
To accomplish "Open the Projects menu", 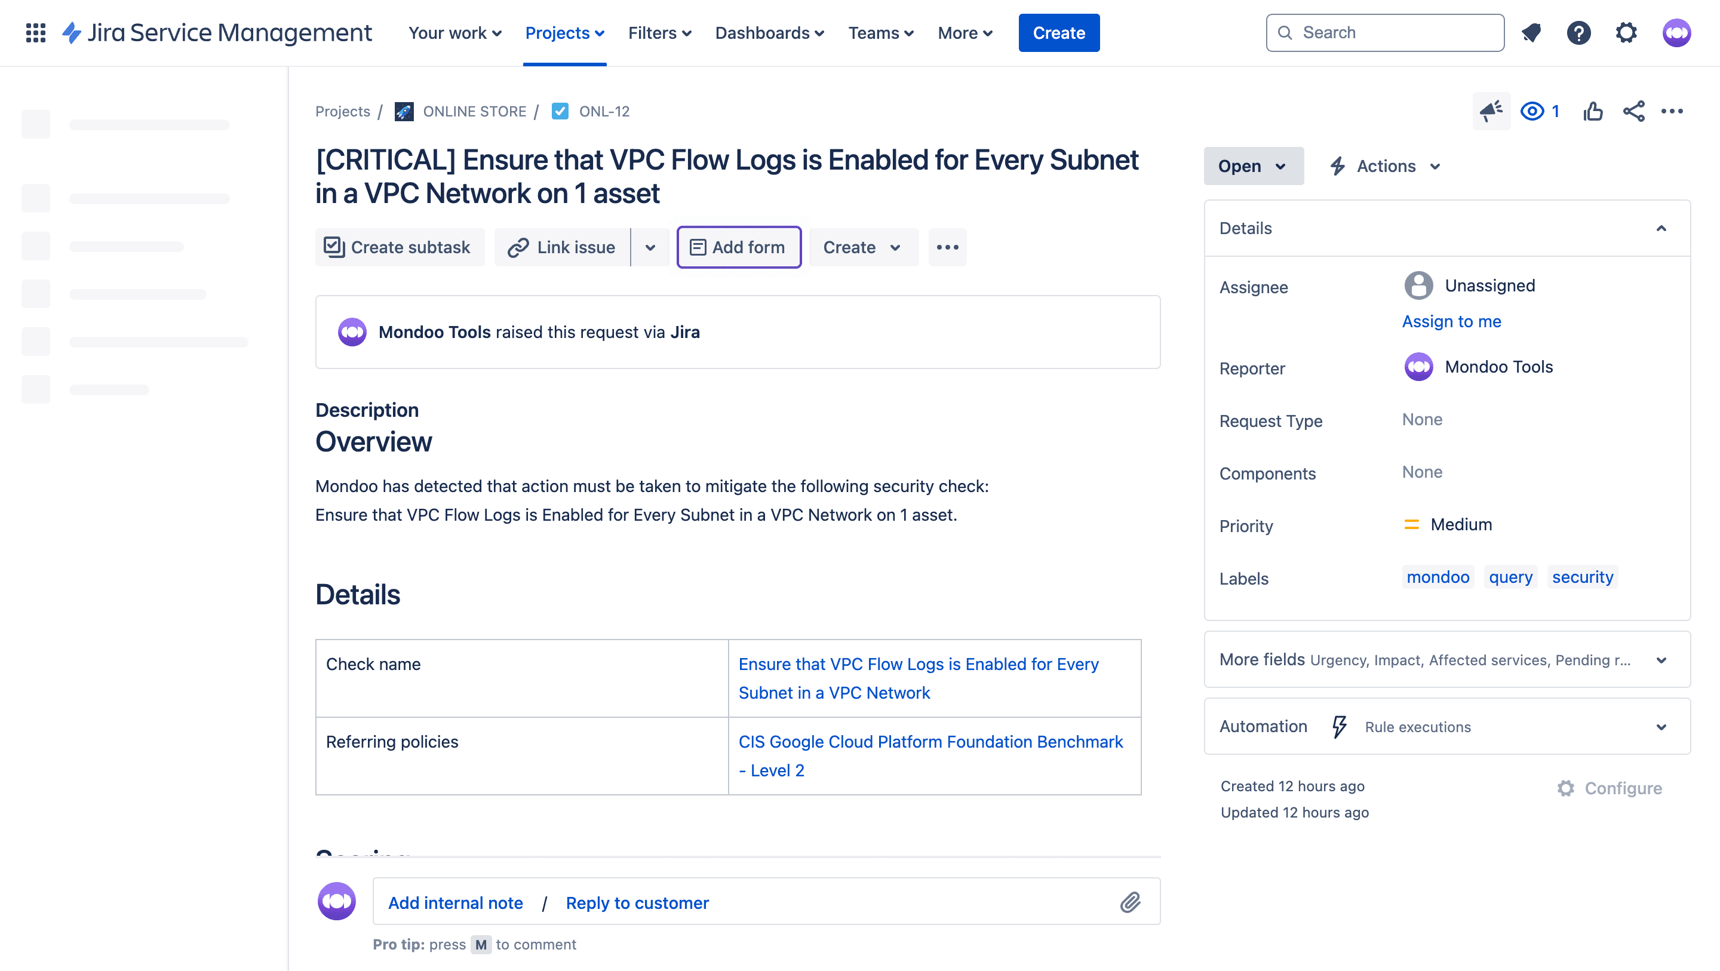I will pos(564,32).
